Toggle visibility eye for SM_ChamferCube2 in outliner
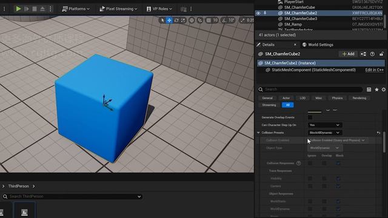388x218 pixels. pyautogui.click(x=258, y=13)
